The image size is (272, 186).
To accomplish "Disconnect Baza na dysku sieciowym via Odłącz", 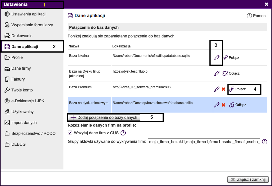I will [x=238, y=105].
